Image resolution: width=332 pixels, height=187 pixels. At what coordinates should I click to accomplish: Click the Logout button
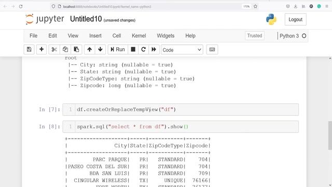(x=295, y=20)
